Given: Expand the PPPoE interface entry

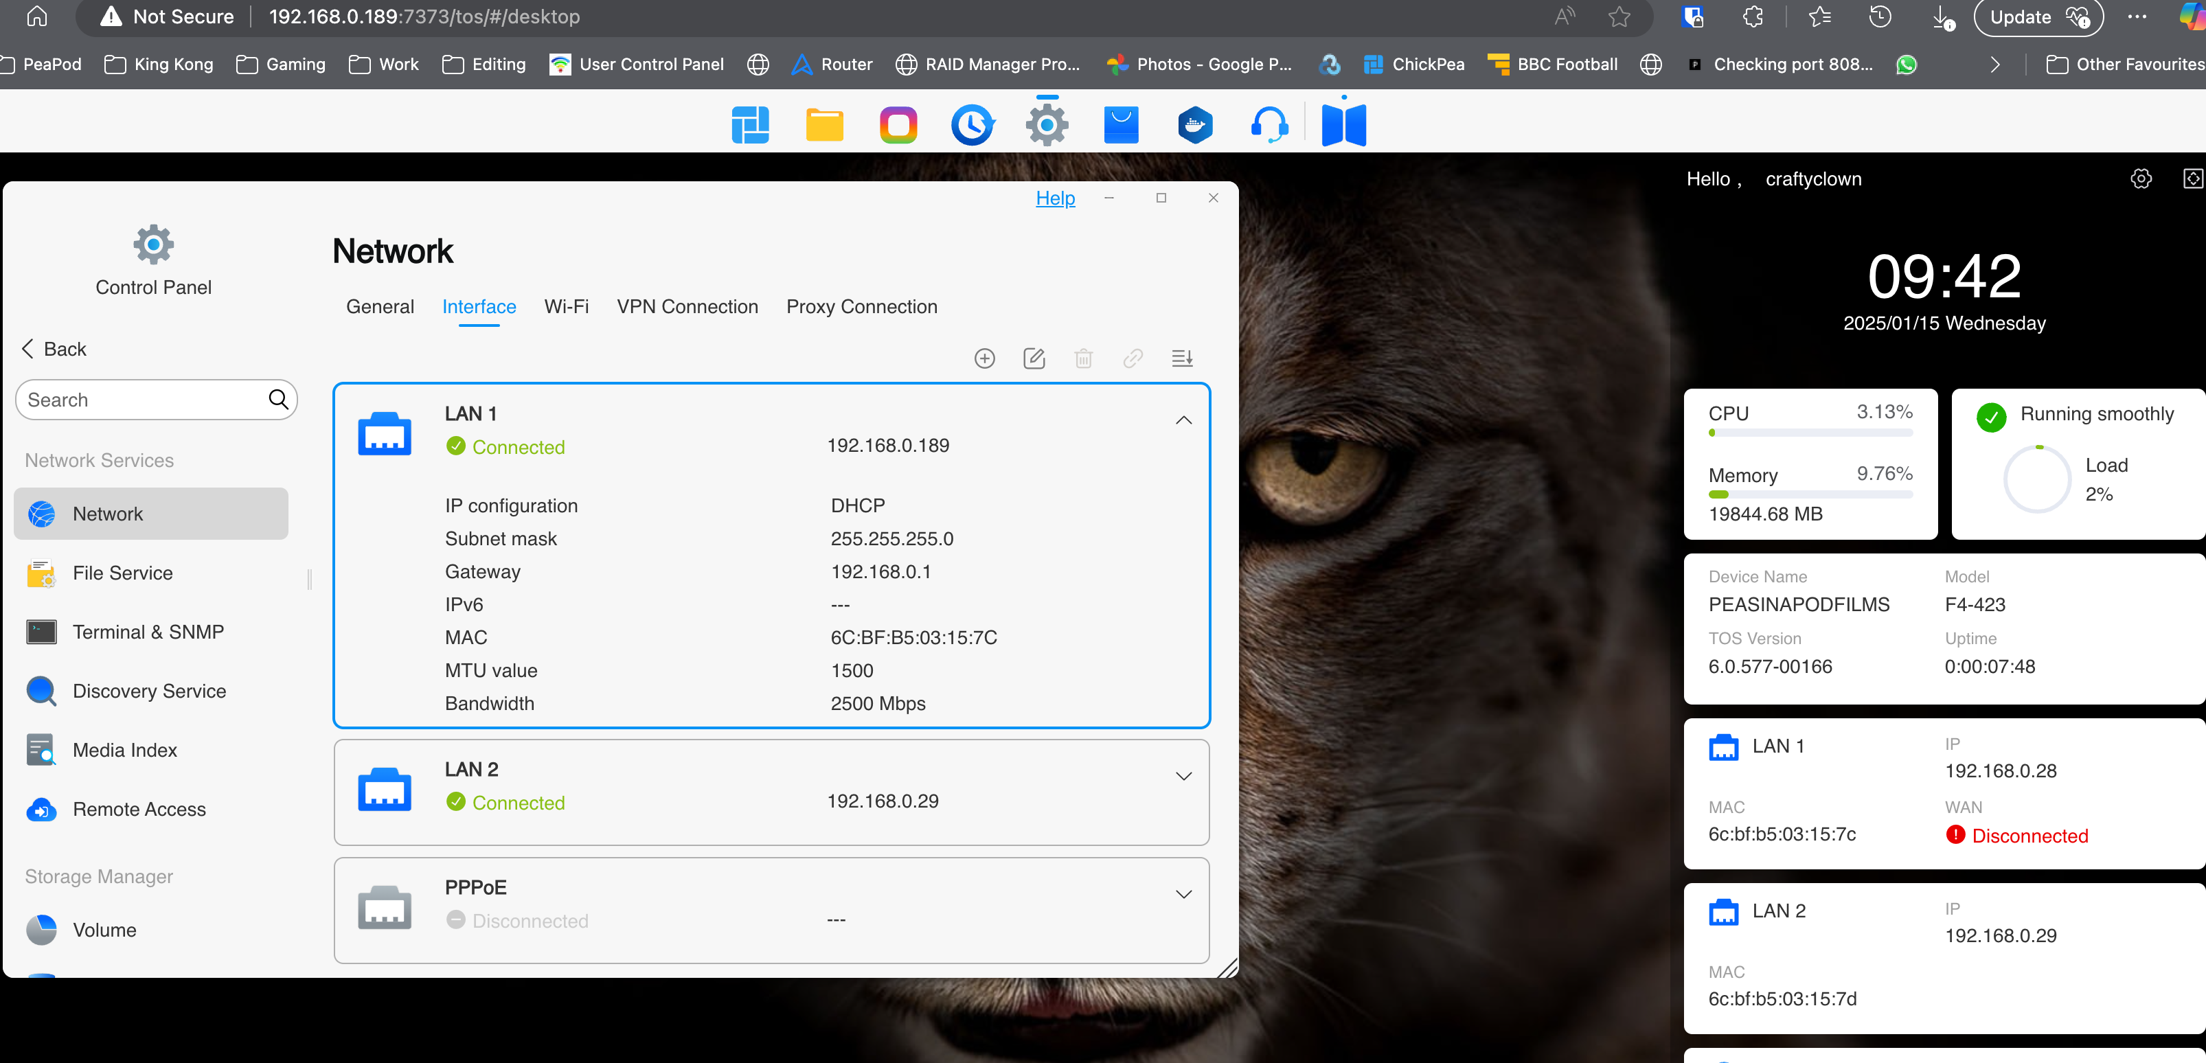Looking at the screenshot, I should [1183, 894].
